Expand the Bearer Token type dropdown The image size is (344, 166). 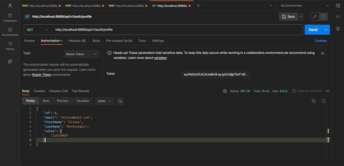point(82,54)
